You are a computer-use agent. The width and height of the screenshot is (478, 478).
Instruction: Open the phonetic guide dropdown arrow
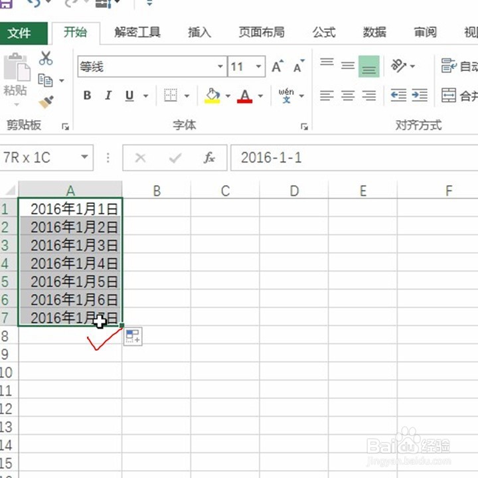301,96
